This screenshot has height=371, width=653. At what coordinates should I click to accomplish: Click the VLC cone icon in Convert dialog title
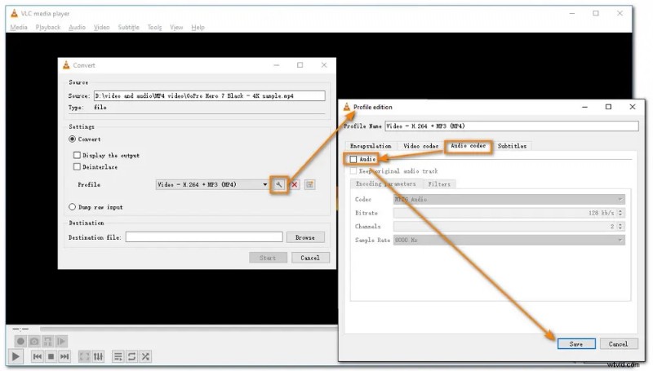click(x=66, y=65)
